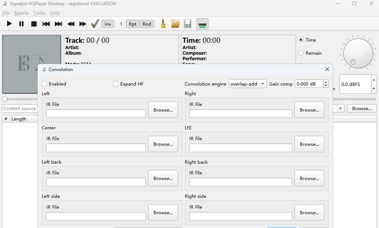Click the album art placeholder thumbnail
The image size is (379, 228).
[32, 64]
